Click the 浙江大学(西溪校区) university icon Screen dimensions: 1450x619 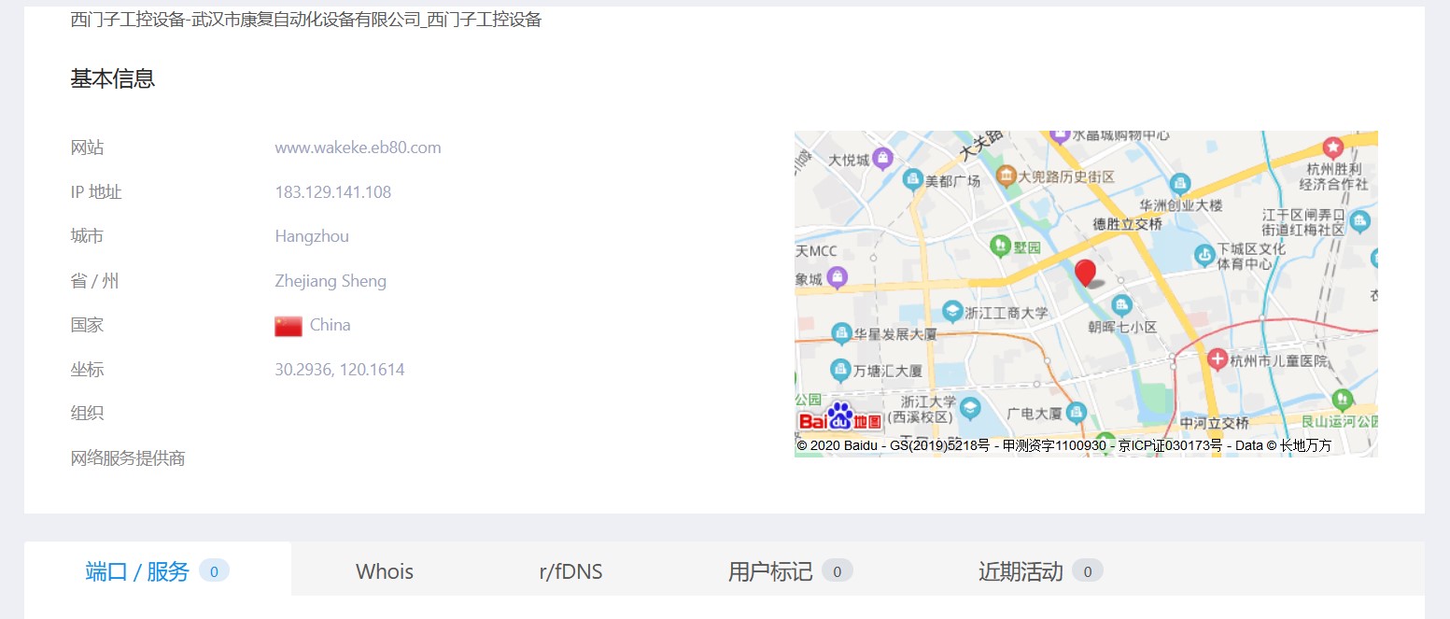coord(970,408)
